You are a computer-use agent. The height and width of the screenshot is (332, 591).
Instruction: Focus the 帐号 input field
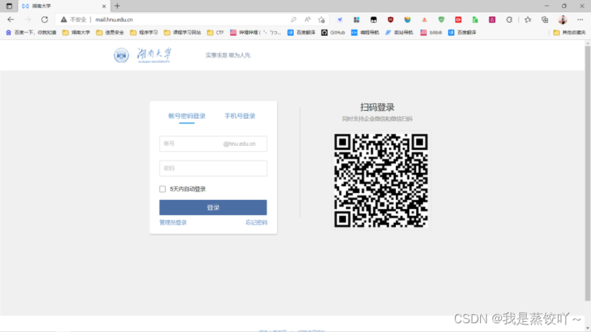tap(213, 144)
